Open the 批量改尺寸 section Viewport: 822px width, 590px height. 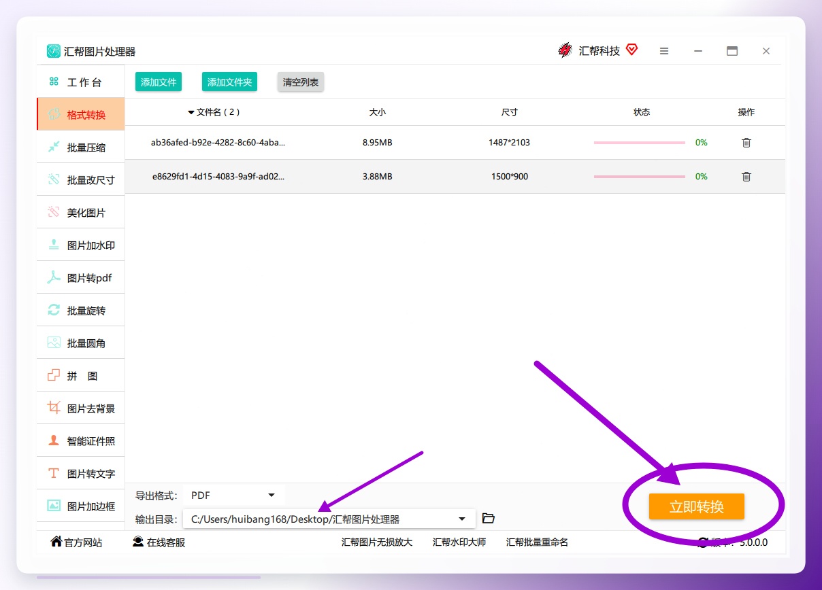click(x=80, y=179)
